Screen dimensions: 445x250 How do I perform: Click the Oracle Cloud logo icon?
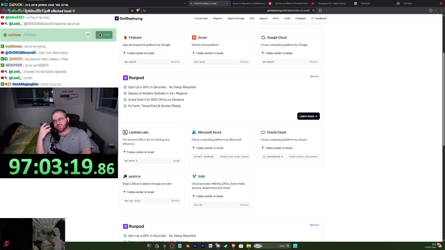coord(263,132)
